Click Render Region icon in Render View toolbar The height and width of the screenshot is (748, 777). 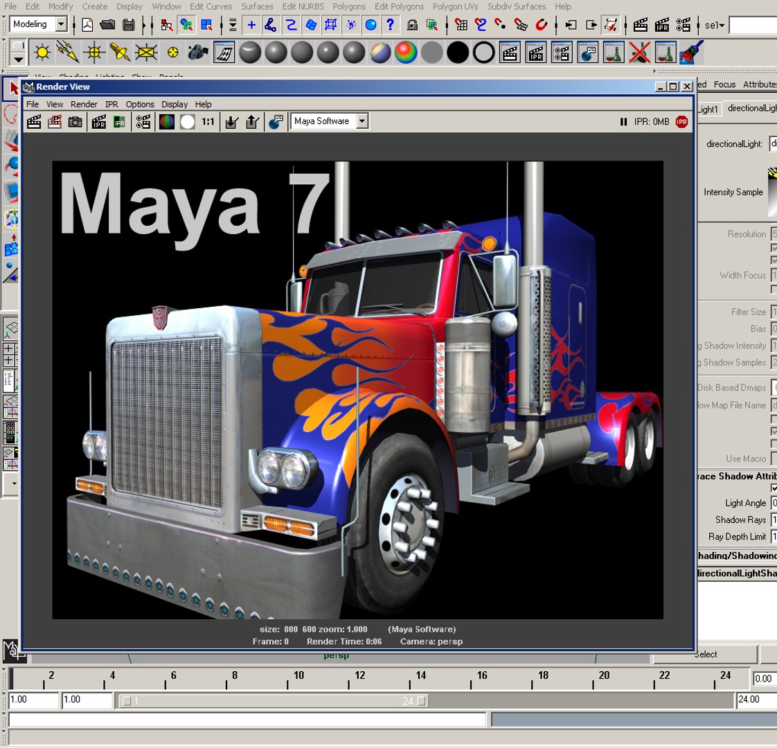[x=55, y=122]
